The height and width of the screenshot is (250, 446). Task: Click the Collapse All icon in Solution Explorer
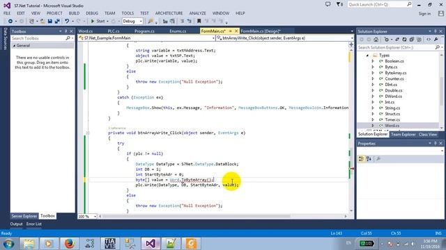(x=412, y=40)
